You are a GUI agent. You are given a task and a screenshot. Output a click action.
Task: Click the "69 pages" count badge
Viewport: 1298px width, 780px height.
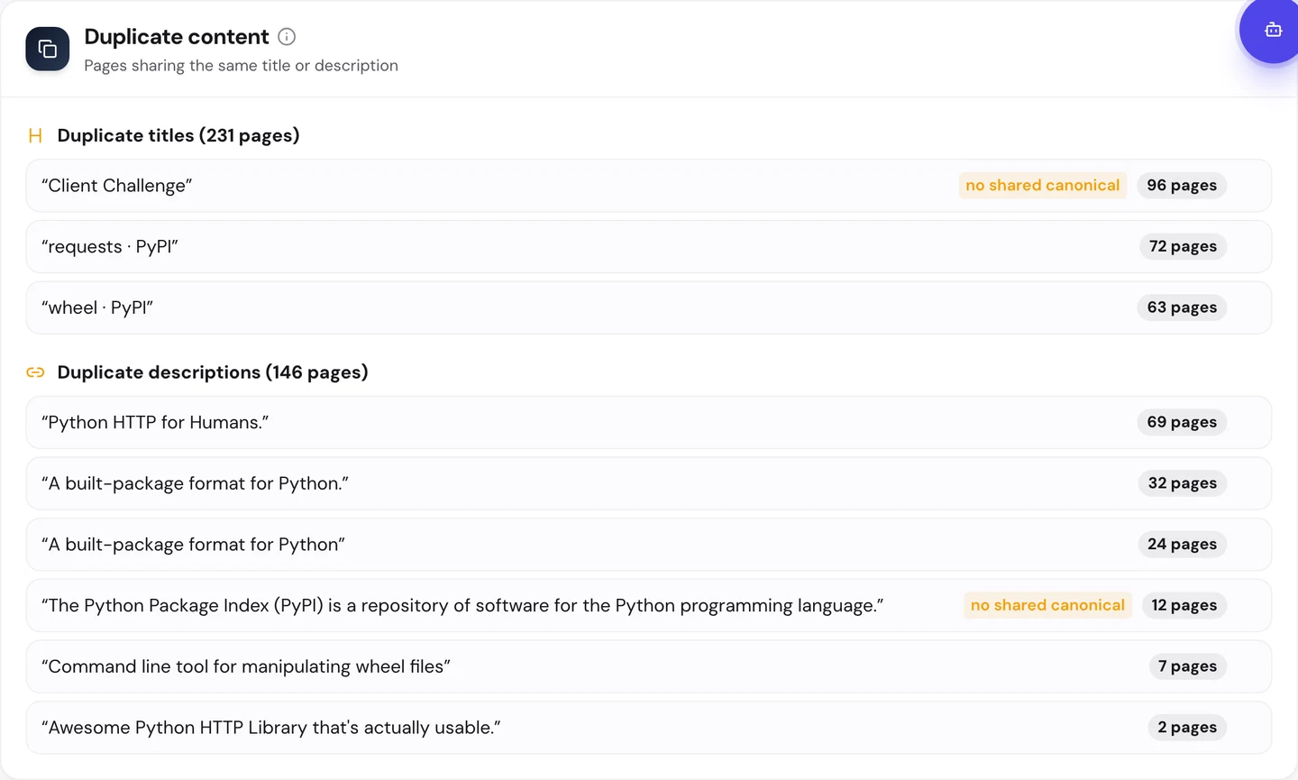(x=1182, y=422)
